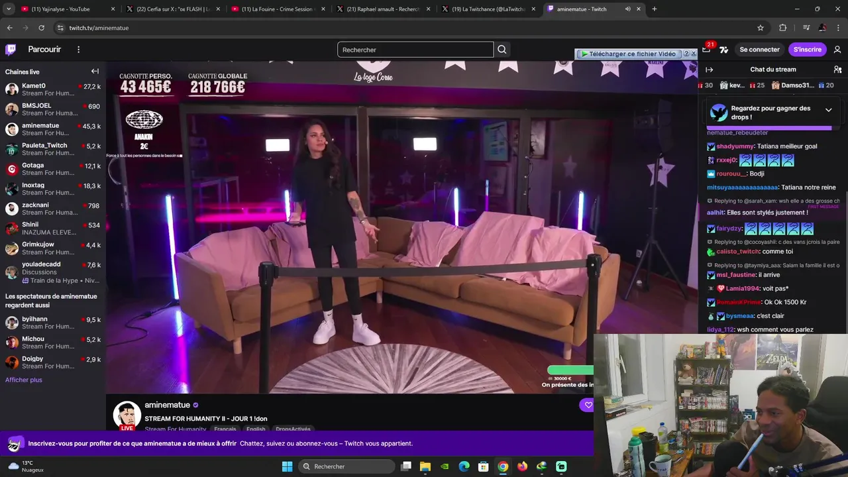Screen dimensions: 848x477
Task: Open the user account icon in Twitch header
Action: [837, 50]
